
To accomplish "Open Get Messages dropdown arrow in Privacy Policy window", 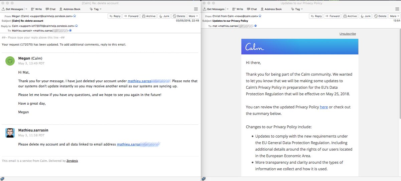I will pyautogui.click(x=228, y=9).
